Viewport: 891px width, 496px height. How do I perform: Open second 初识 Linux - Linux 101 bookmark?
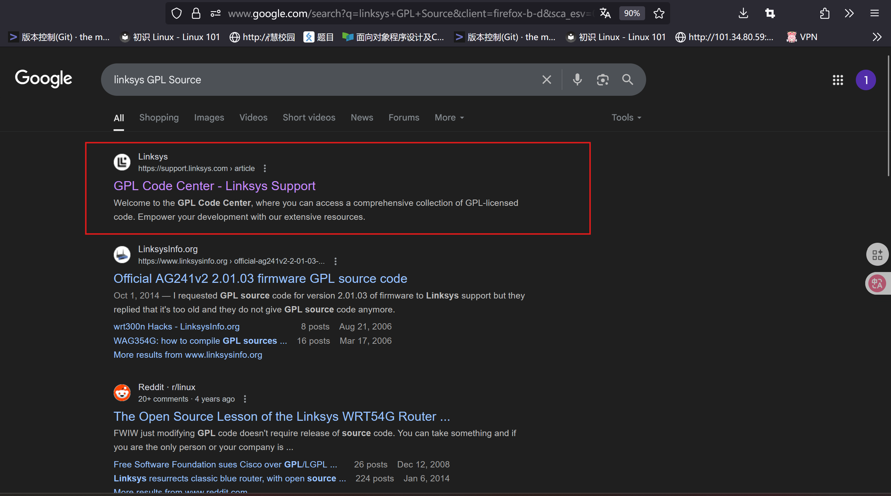pos(615,37)
